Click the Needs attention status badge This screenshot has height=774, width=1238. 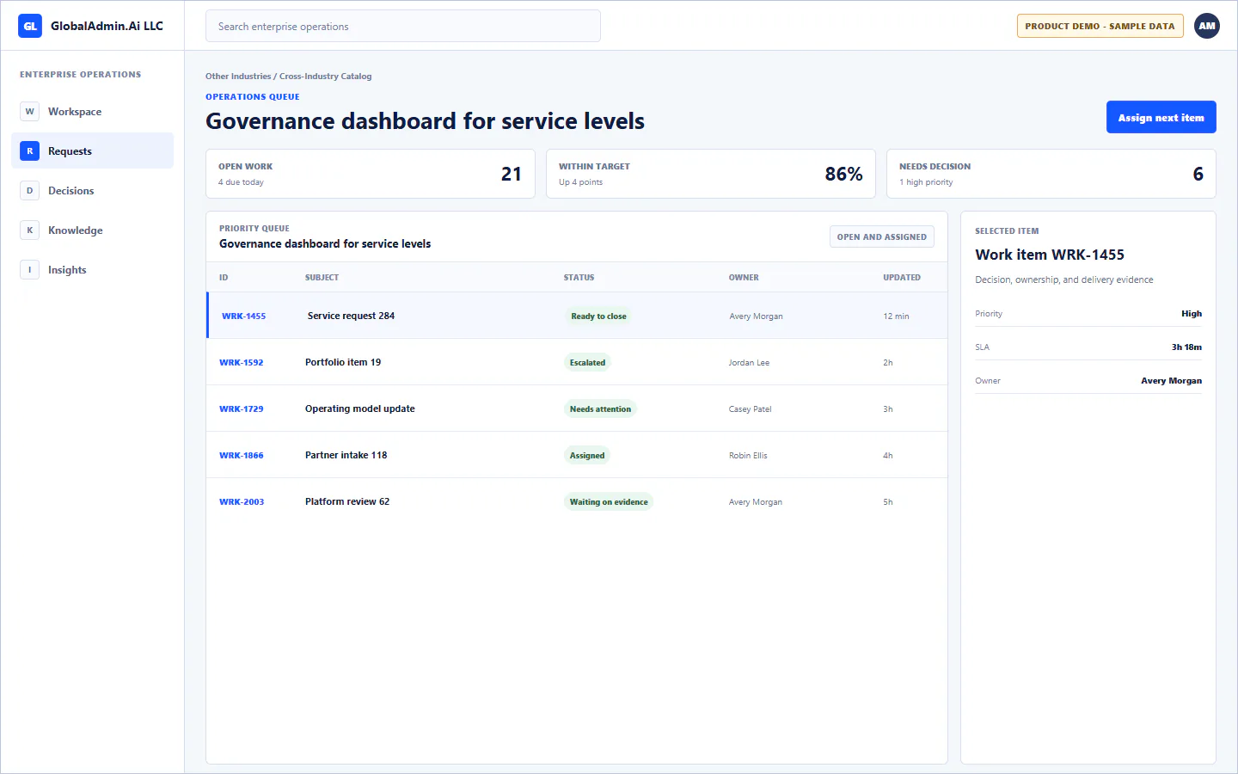[x=600, y=409]
